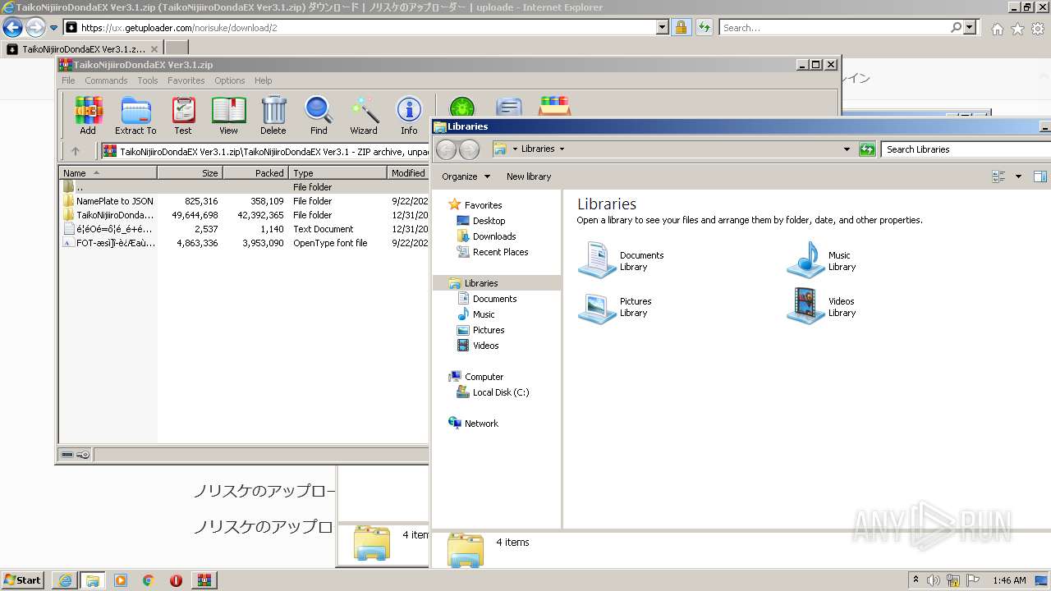Open the IE search provider dropdown

[x=970, y=27]
